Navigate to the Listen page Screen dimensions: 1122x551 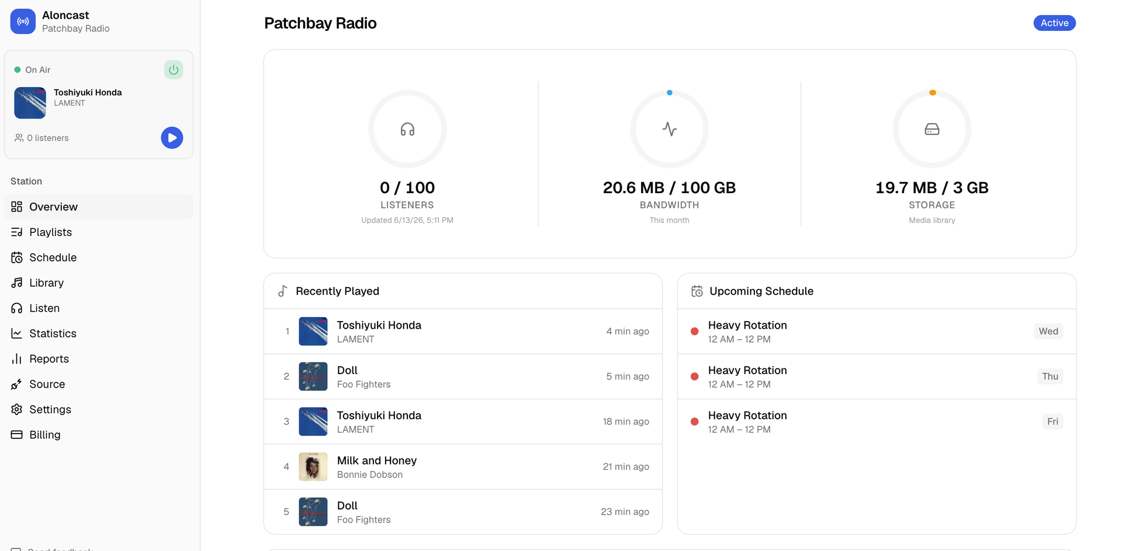tap(99, 308)
